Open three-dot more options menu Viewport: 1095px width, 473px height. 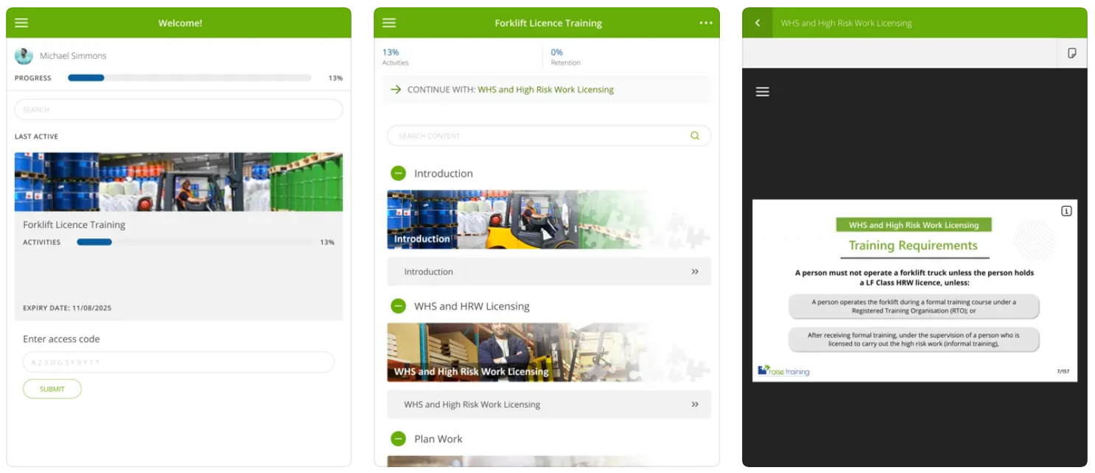pos(706,23)
